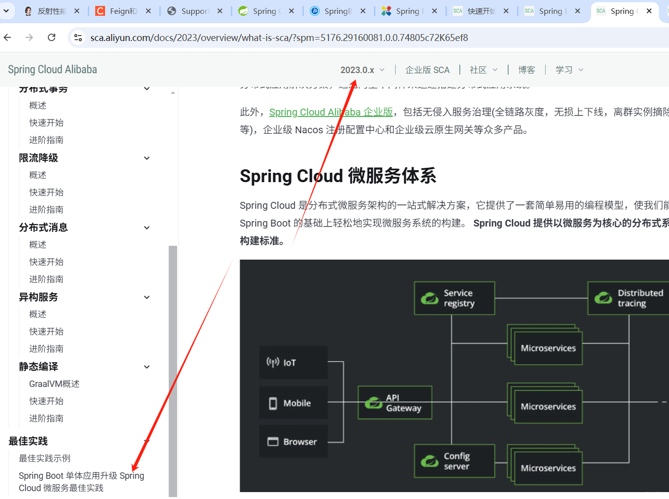Select the 最佳实践 sidebar heading

(x=28, y=441)
